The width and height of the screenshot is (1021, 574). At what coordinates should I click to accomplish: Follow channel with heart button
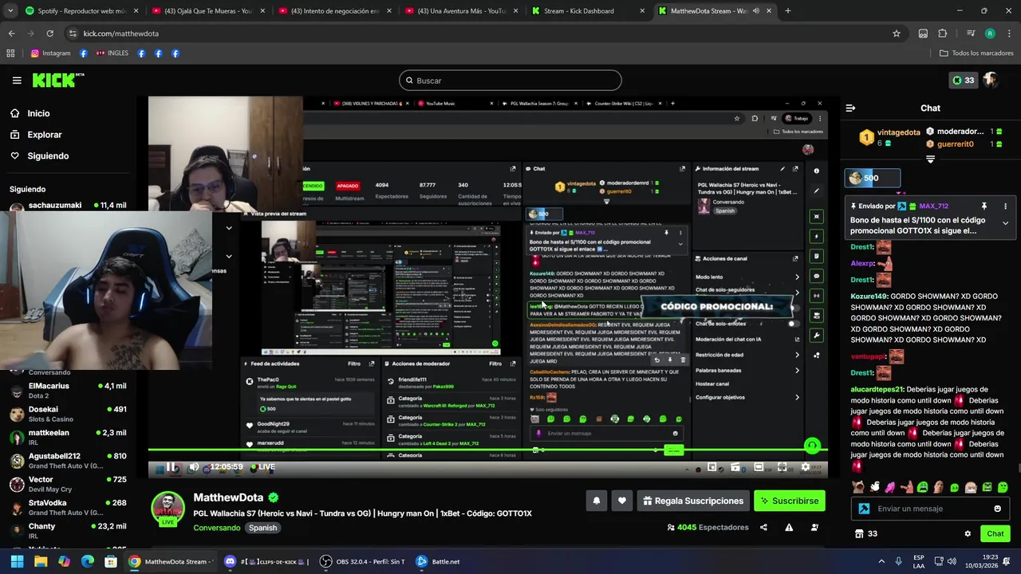click(x=622, y=501)
